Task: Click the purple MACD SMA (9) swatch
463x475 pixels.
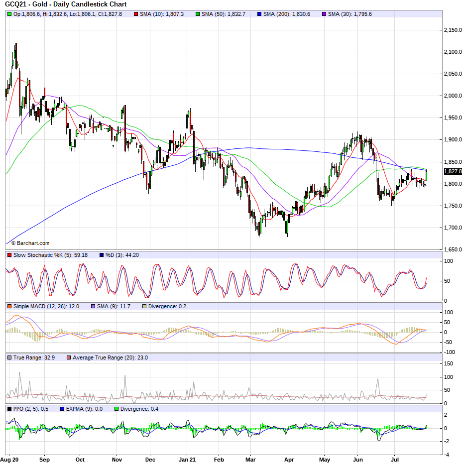Action: 93,306
